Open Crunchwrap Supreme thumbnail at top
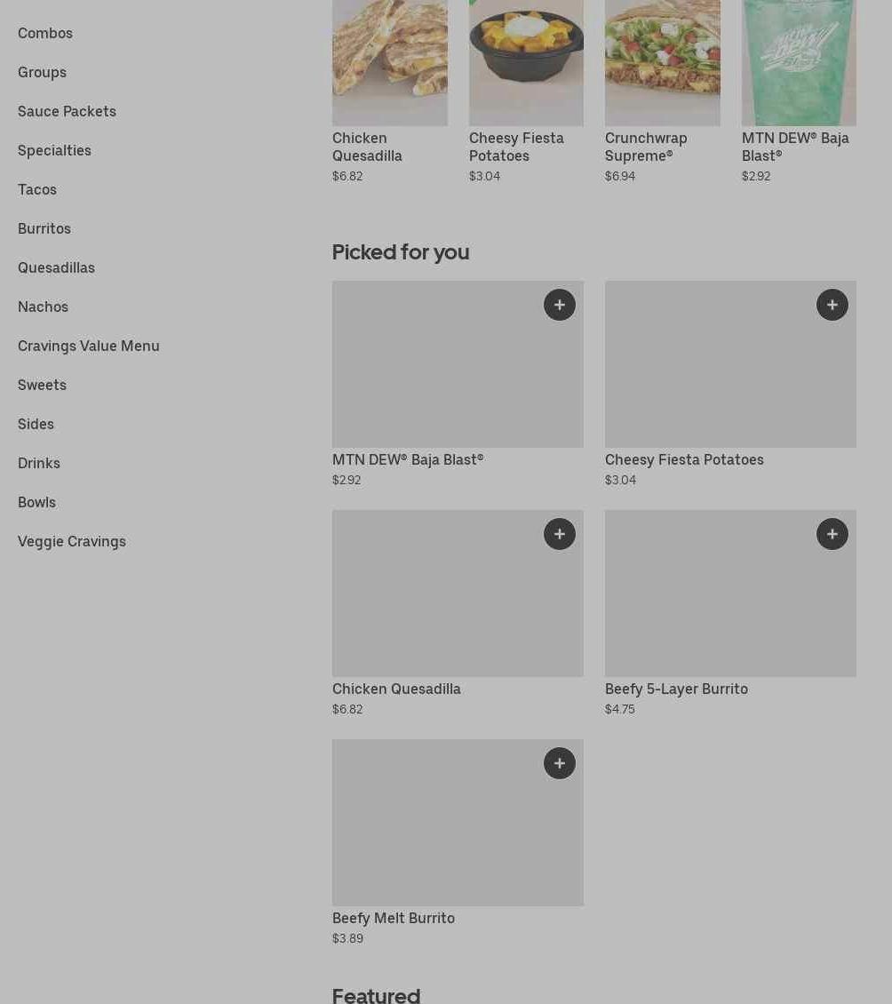 coord(662,62)
